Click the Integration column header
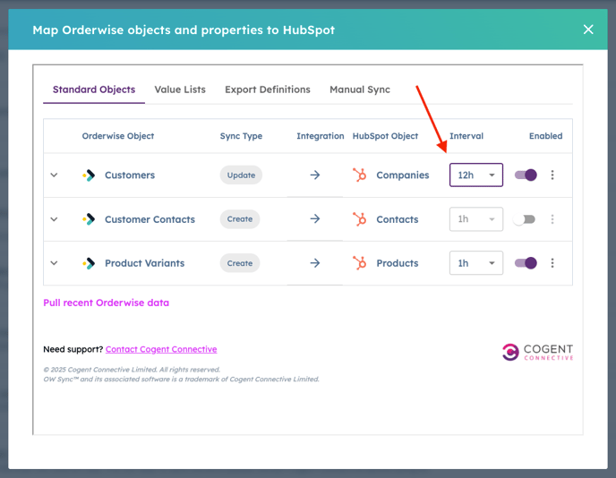Viewport: 616px width, 478px height. [321, 136]
